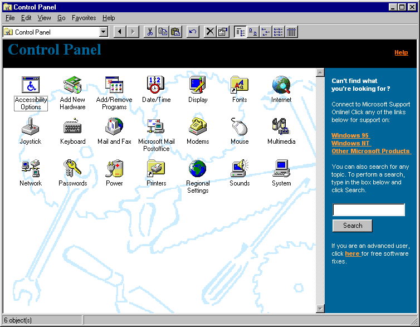The height and width of the screenshot is (327, 420).
Task: Select the Internet globe icon
Action: point(281,85)
